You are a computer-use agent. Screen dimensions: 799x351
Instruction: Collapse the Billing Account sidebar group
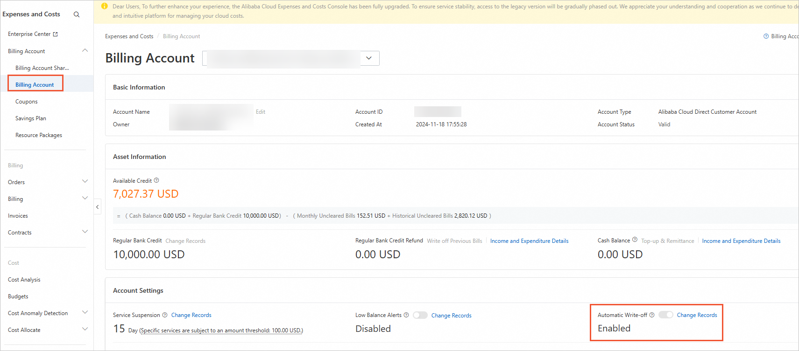[x=85, y=51]
